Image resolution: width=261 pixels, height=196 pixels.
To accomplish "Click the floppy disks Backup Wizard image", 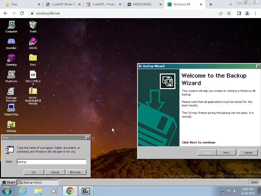I will click(167, 81).
